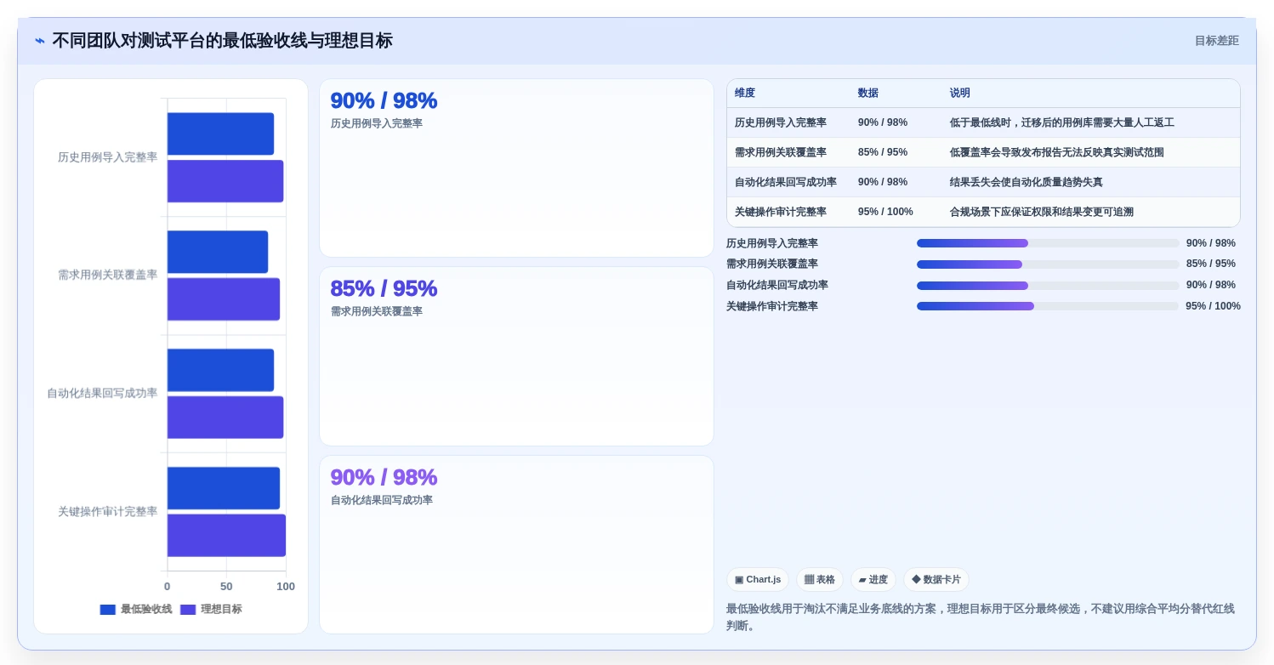
Task: Click the 自动化结果回写成功率 axis label in chart
Action: pyautogui.click(x=102, y=394)
